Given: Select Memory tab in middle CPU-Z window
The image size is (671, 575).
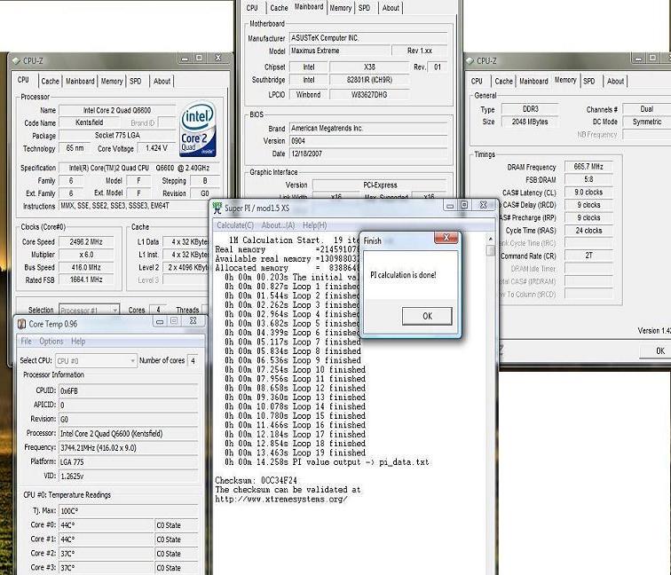Looking at the screenshot, I should pyautogui.click(x=340, y=8).
